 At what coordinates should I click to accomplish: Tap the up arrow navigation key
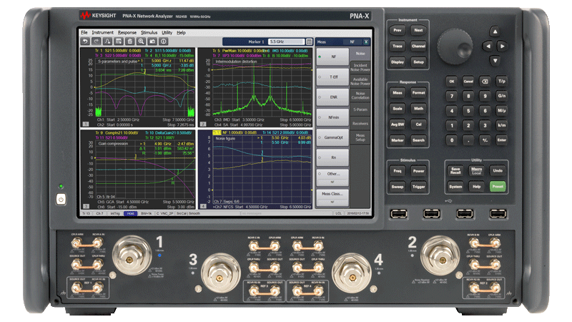click(495, 31)
